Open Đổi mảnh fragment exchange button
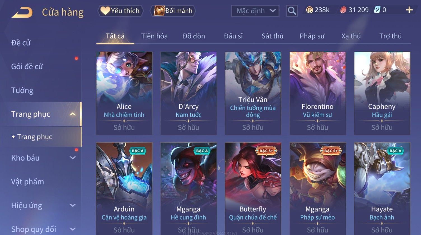The width and height of the screenshot is (421, 235). click(173, 11)
